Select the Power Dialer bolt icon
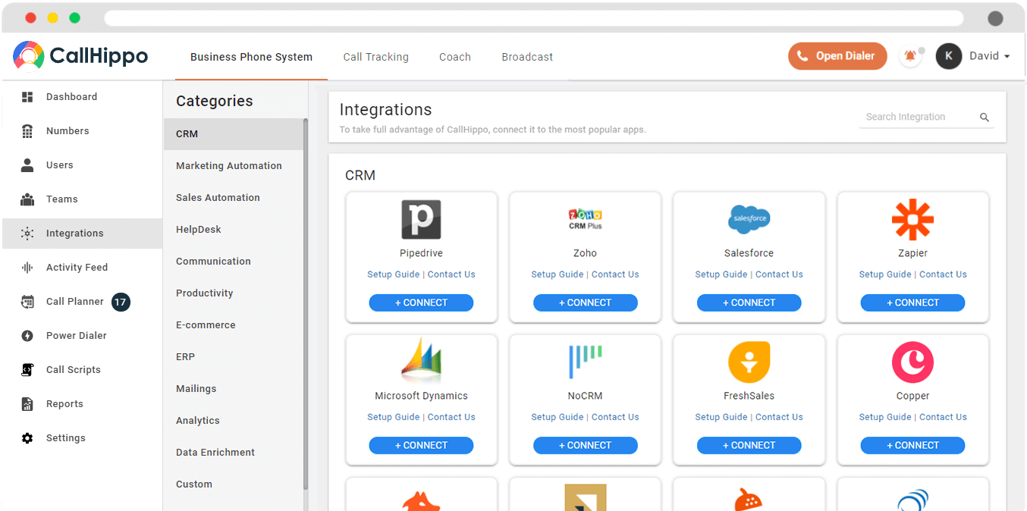The height and width of the screenshot is (511, 1027). 27,336
